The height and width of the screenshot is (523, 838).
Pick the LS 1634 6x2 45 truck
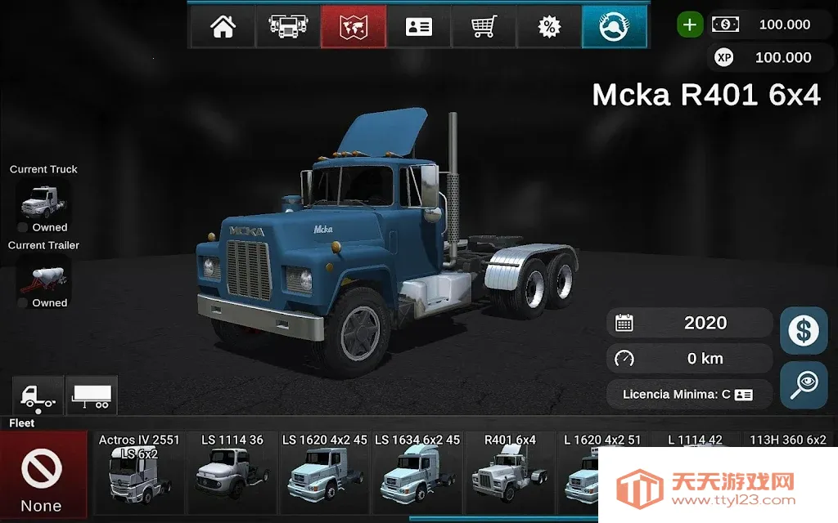point(417,476)
